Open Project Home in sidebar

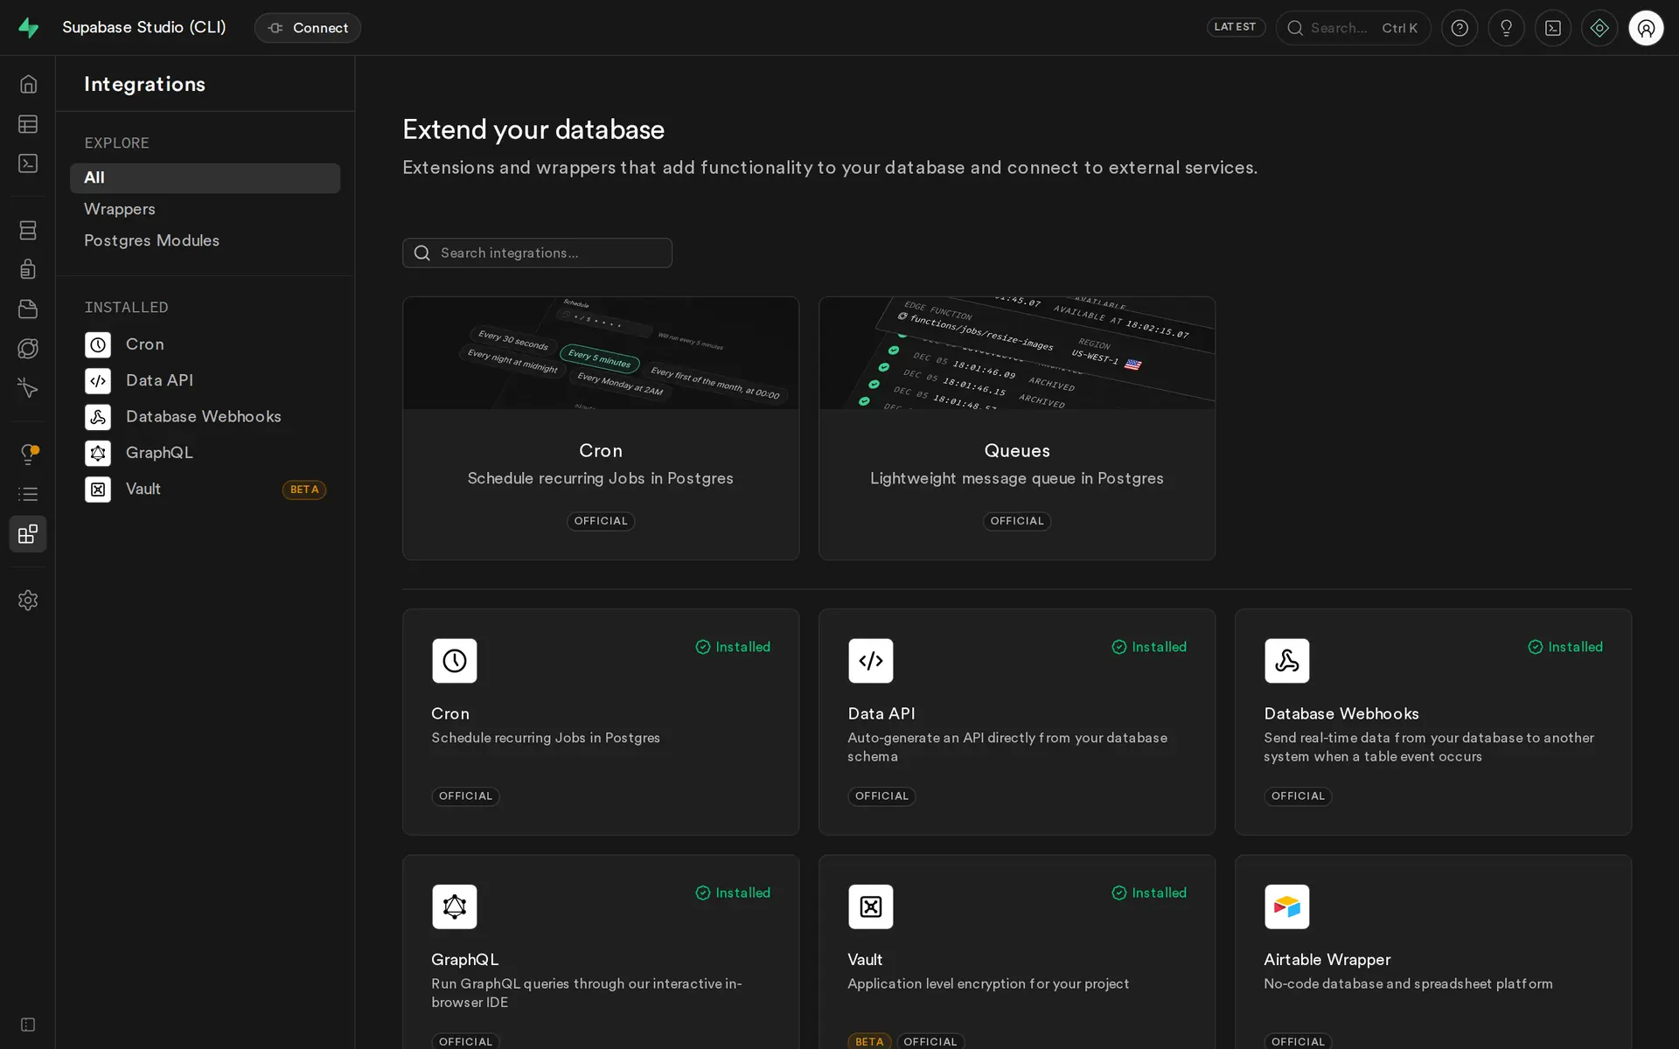tap(28, 84)
